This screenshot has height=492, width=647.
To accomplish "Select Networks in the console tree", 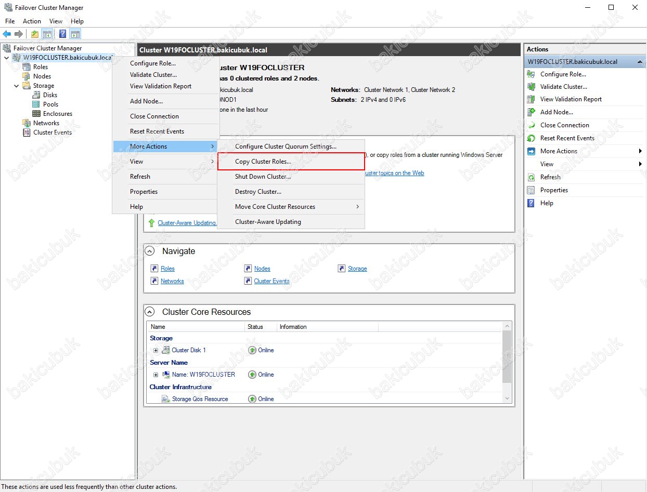I will [46, 123].
